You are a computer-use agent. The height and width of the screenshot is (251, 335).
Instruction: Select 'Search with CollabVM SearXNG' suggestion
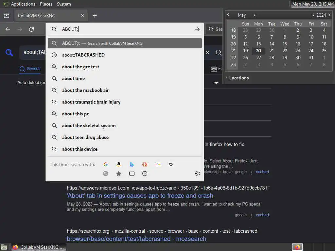tap(125, 43)
